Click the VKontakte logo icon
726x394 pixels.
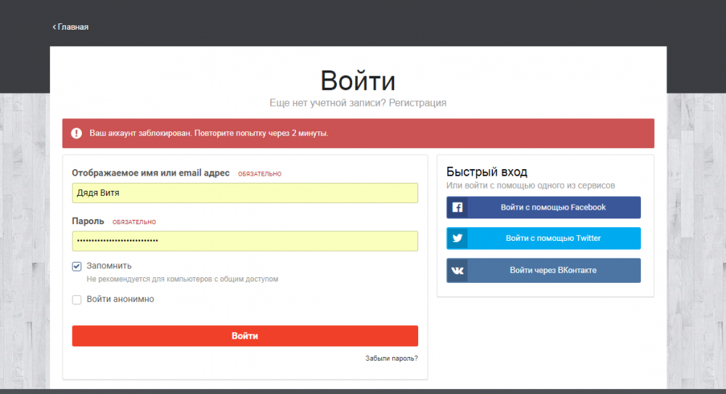457,270
